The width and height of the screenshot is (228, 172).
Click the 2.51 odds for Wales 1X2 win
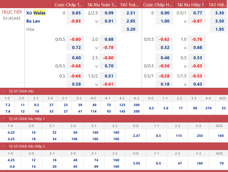coord(131,13)
